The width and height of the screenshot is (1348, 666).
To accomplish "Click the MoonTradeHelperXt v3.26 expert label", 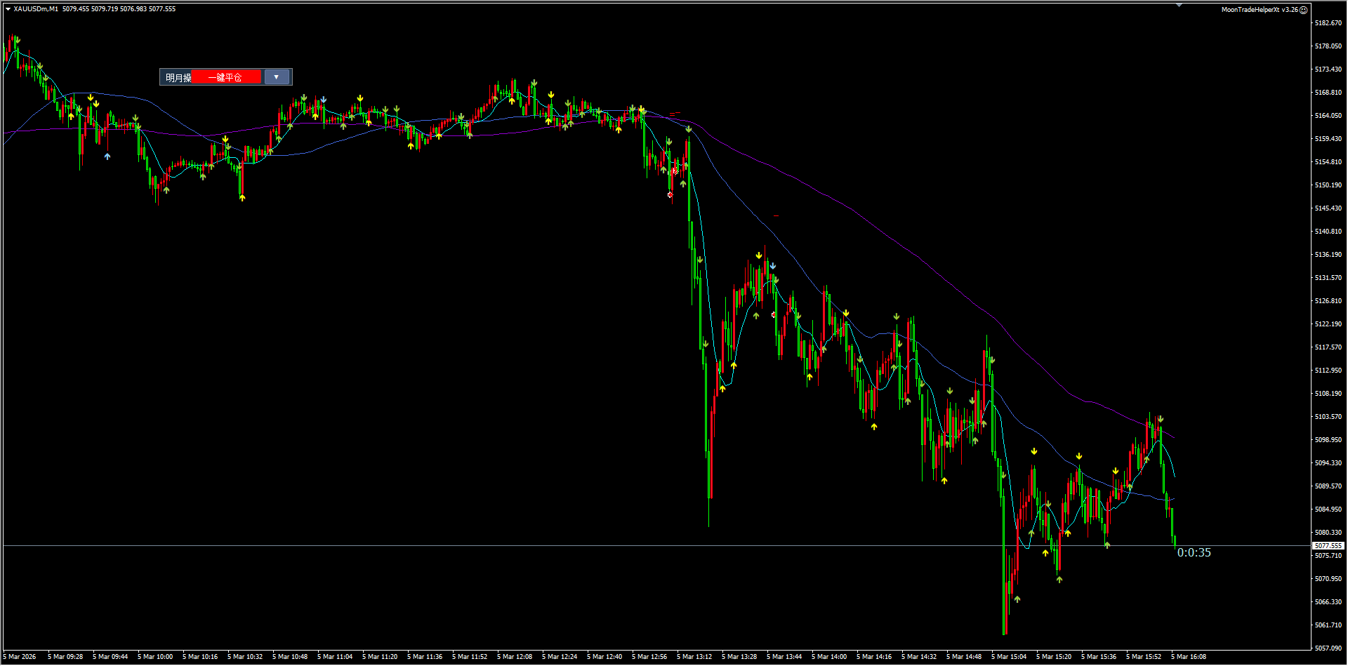I will pos(1260,10).
